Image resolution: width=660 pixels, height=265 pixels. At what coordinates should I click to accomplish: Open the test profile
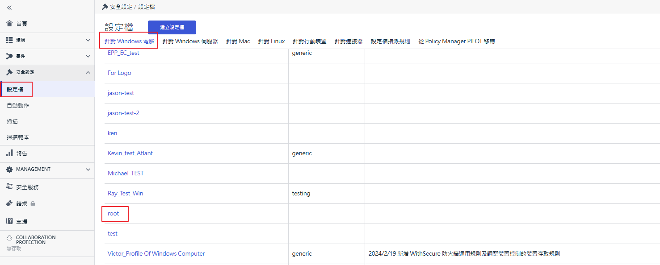tap(113, 233)
